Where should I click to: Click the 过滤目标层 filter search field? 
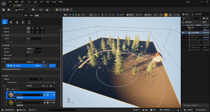click(x=37, y=89)
